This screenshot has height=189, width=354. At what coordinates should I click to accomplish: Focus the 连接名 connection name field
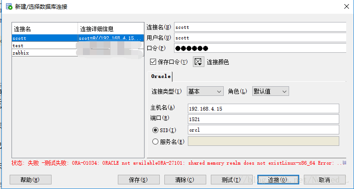[x=260, y=27]
